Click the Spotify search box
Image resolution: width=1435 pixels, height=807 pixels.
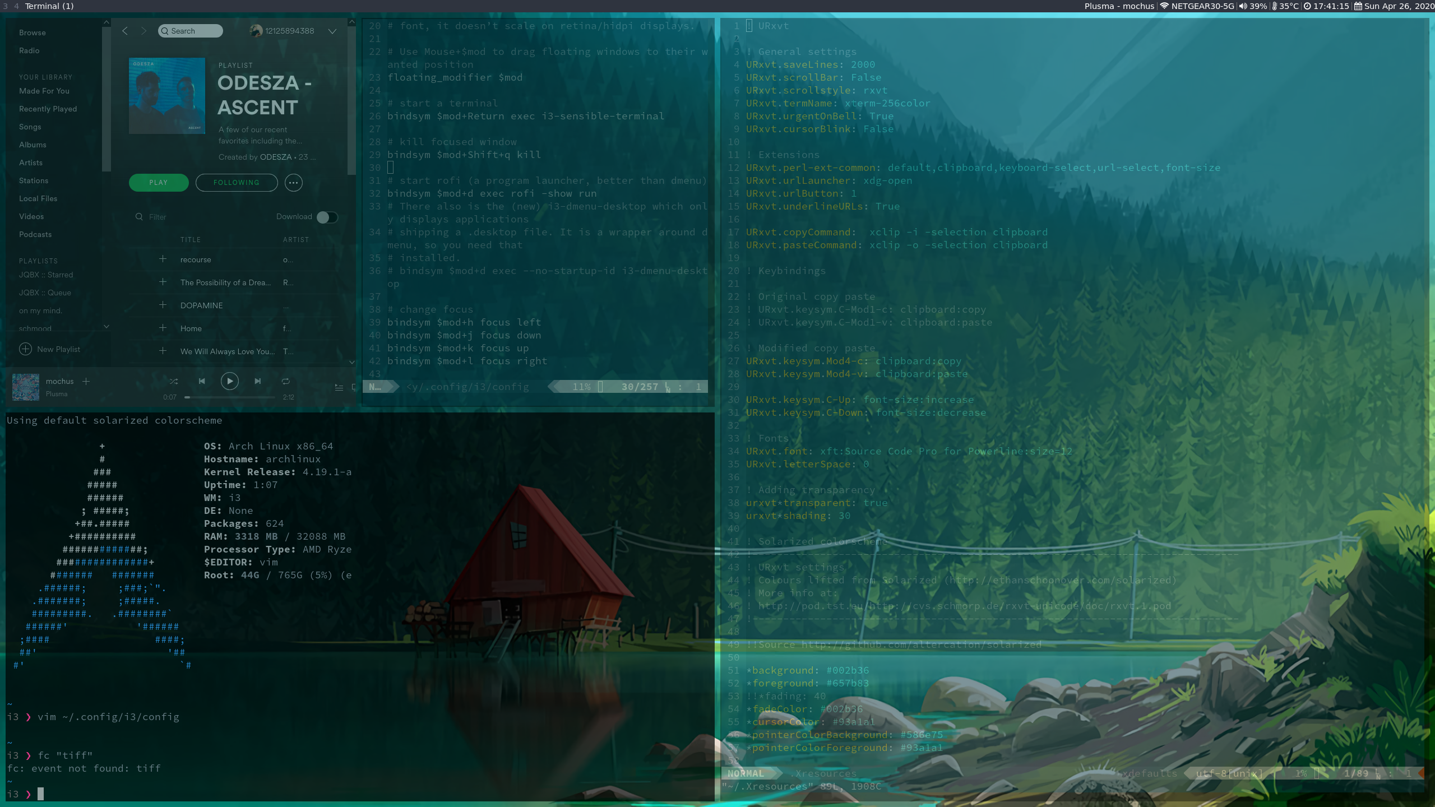point(190,31)
